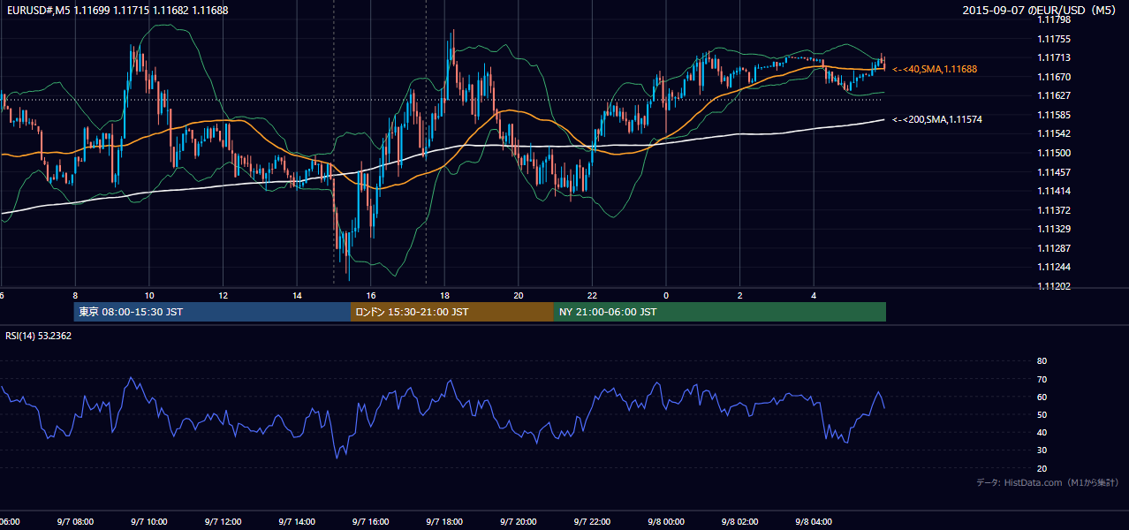Click hour label 4 under price chart
The height and width of the screenshot is (530, 1129).
814,295
